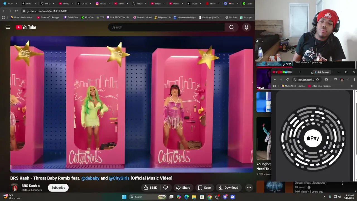357x201 pixels.
Task: Open options menu for the Ocean video suggestion
Action: [342, 183]
